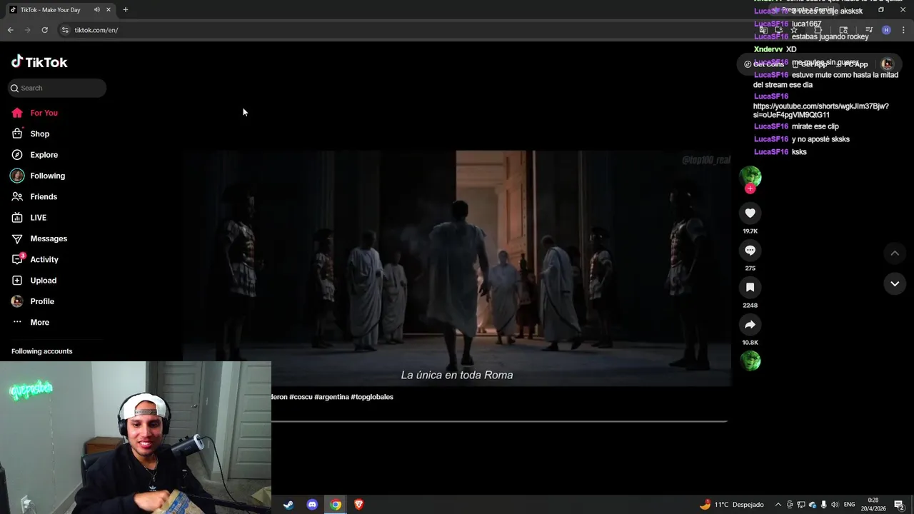This screenshot has width=914, height=514.
Task: Open the Following feed
Action: tap(38, 176)
